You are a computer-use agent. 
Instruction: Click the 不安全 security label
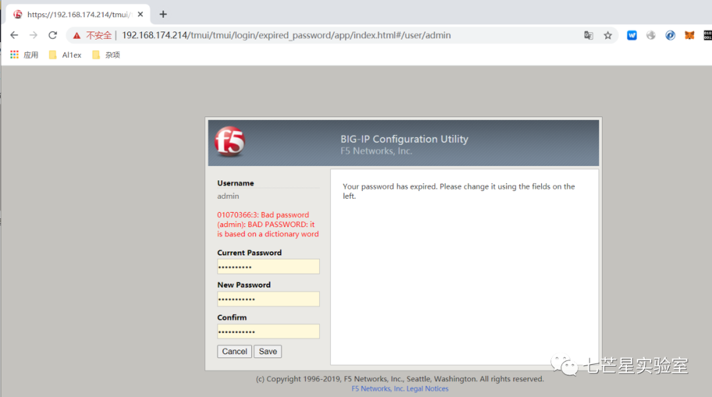(x=99, y=36)
